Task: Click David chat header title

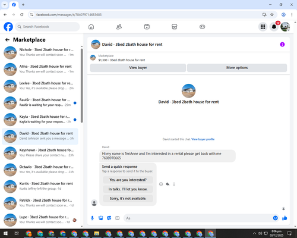Action: 132,45
